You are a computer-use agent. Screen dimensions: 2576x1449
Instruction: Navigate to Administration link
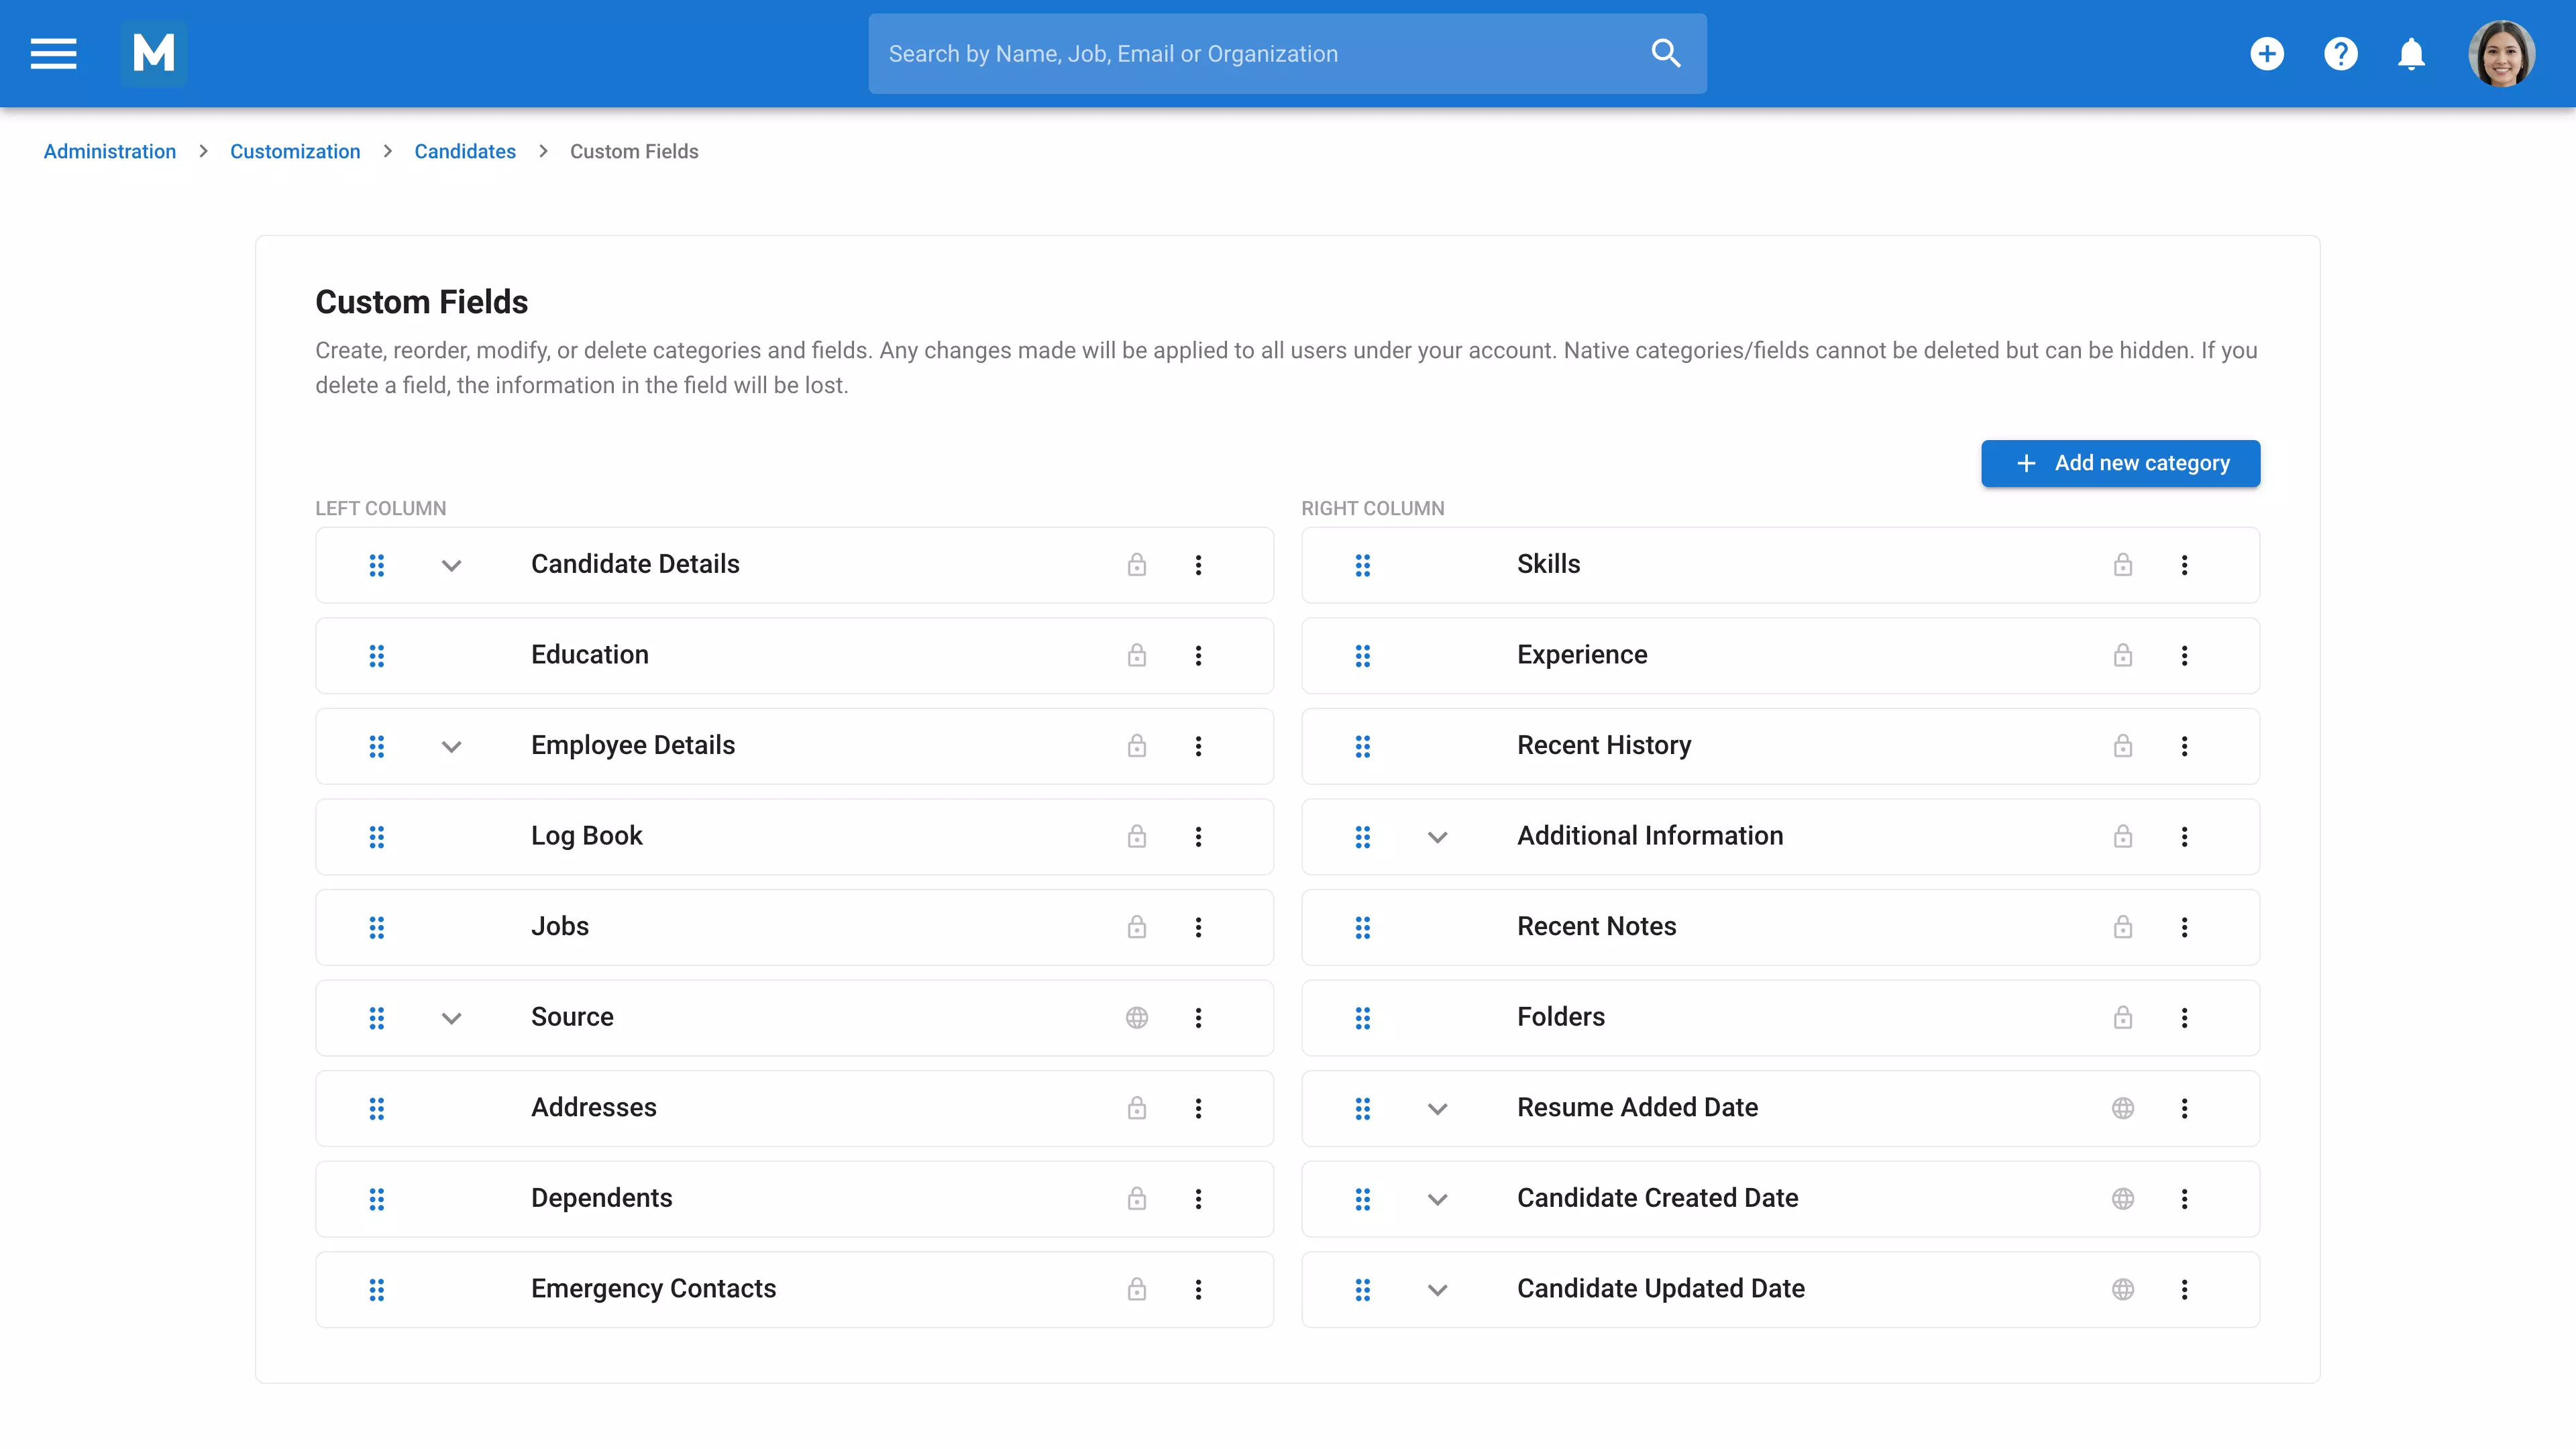(109, 151)
